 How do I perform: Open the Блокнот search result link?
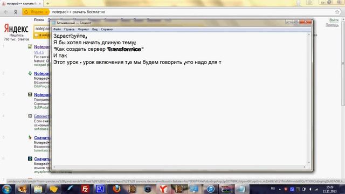42,116
